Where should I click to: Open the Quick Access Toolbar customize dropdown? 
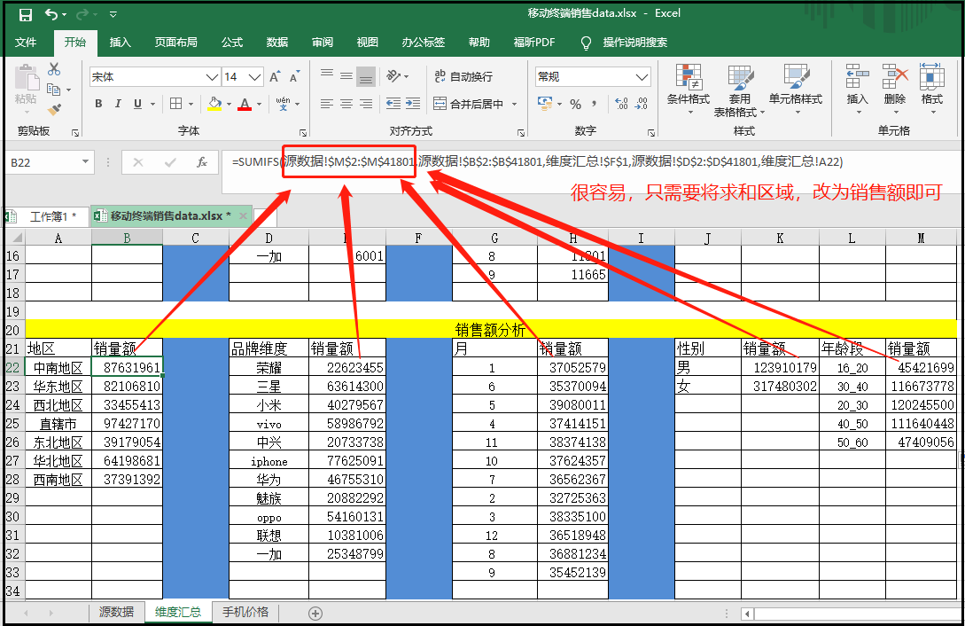pos(113,14)
